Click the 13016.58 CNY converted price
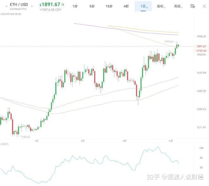The image size is (209, 186). (51, 10)
